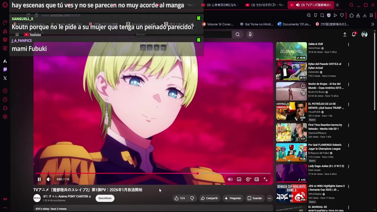Open browser extensions puzzle icon
The image size is (377, 212).
pos(351,15)
